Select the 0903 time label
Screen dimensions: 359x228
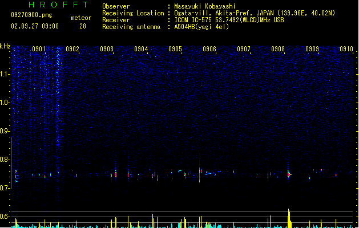(x=107, y=49)
